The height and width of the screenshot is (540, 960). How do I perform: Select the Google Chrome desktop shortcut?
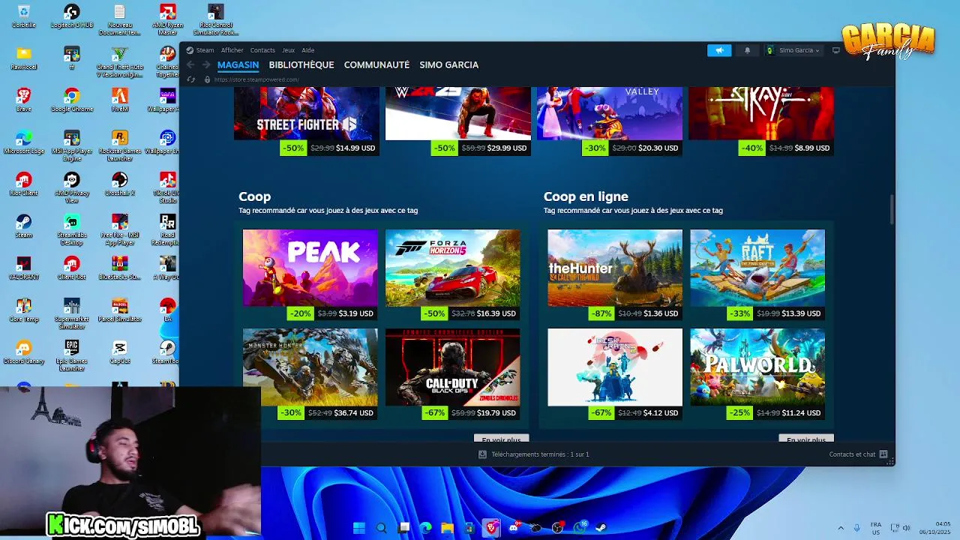(72, 100)
